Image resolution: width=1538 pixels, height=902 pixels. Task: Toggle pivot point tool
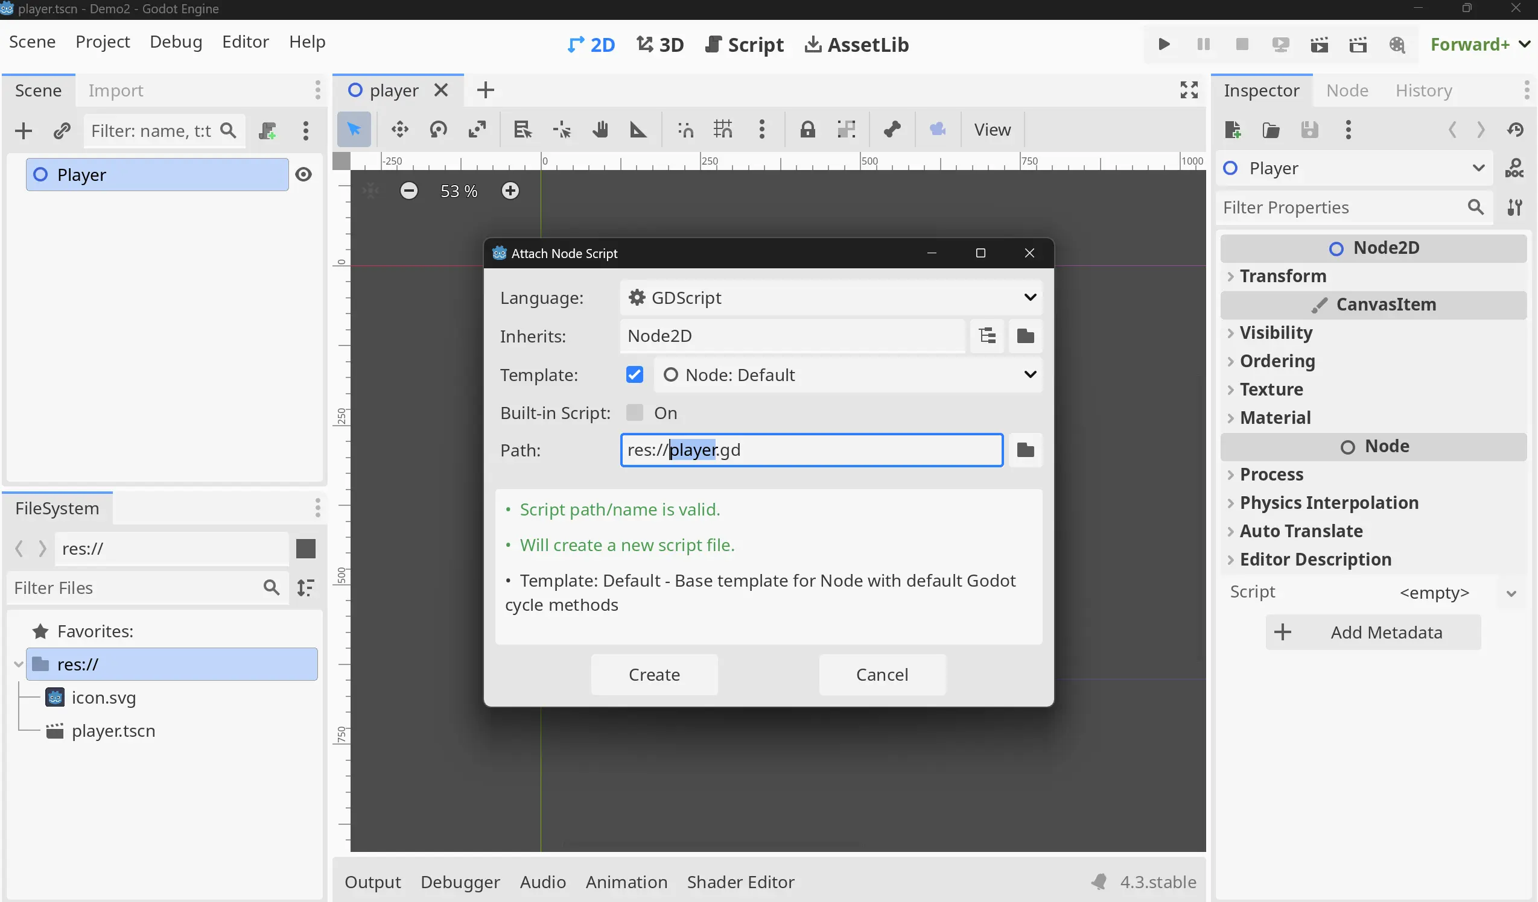pyautogui.click(x=561, y=129)
